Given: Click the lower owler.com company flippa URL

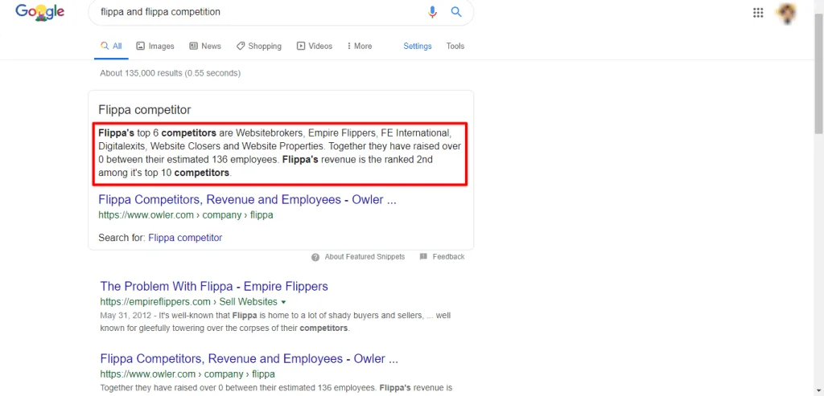Looking at the screenshot, I should [x=187, y=374].
